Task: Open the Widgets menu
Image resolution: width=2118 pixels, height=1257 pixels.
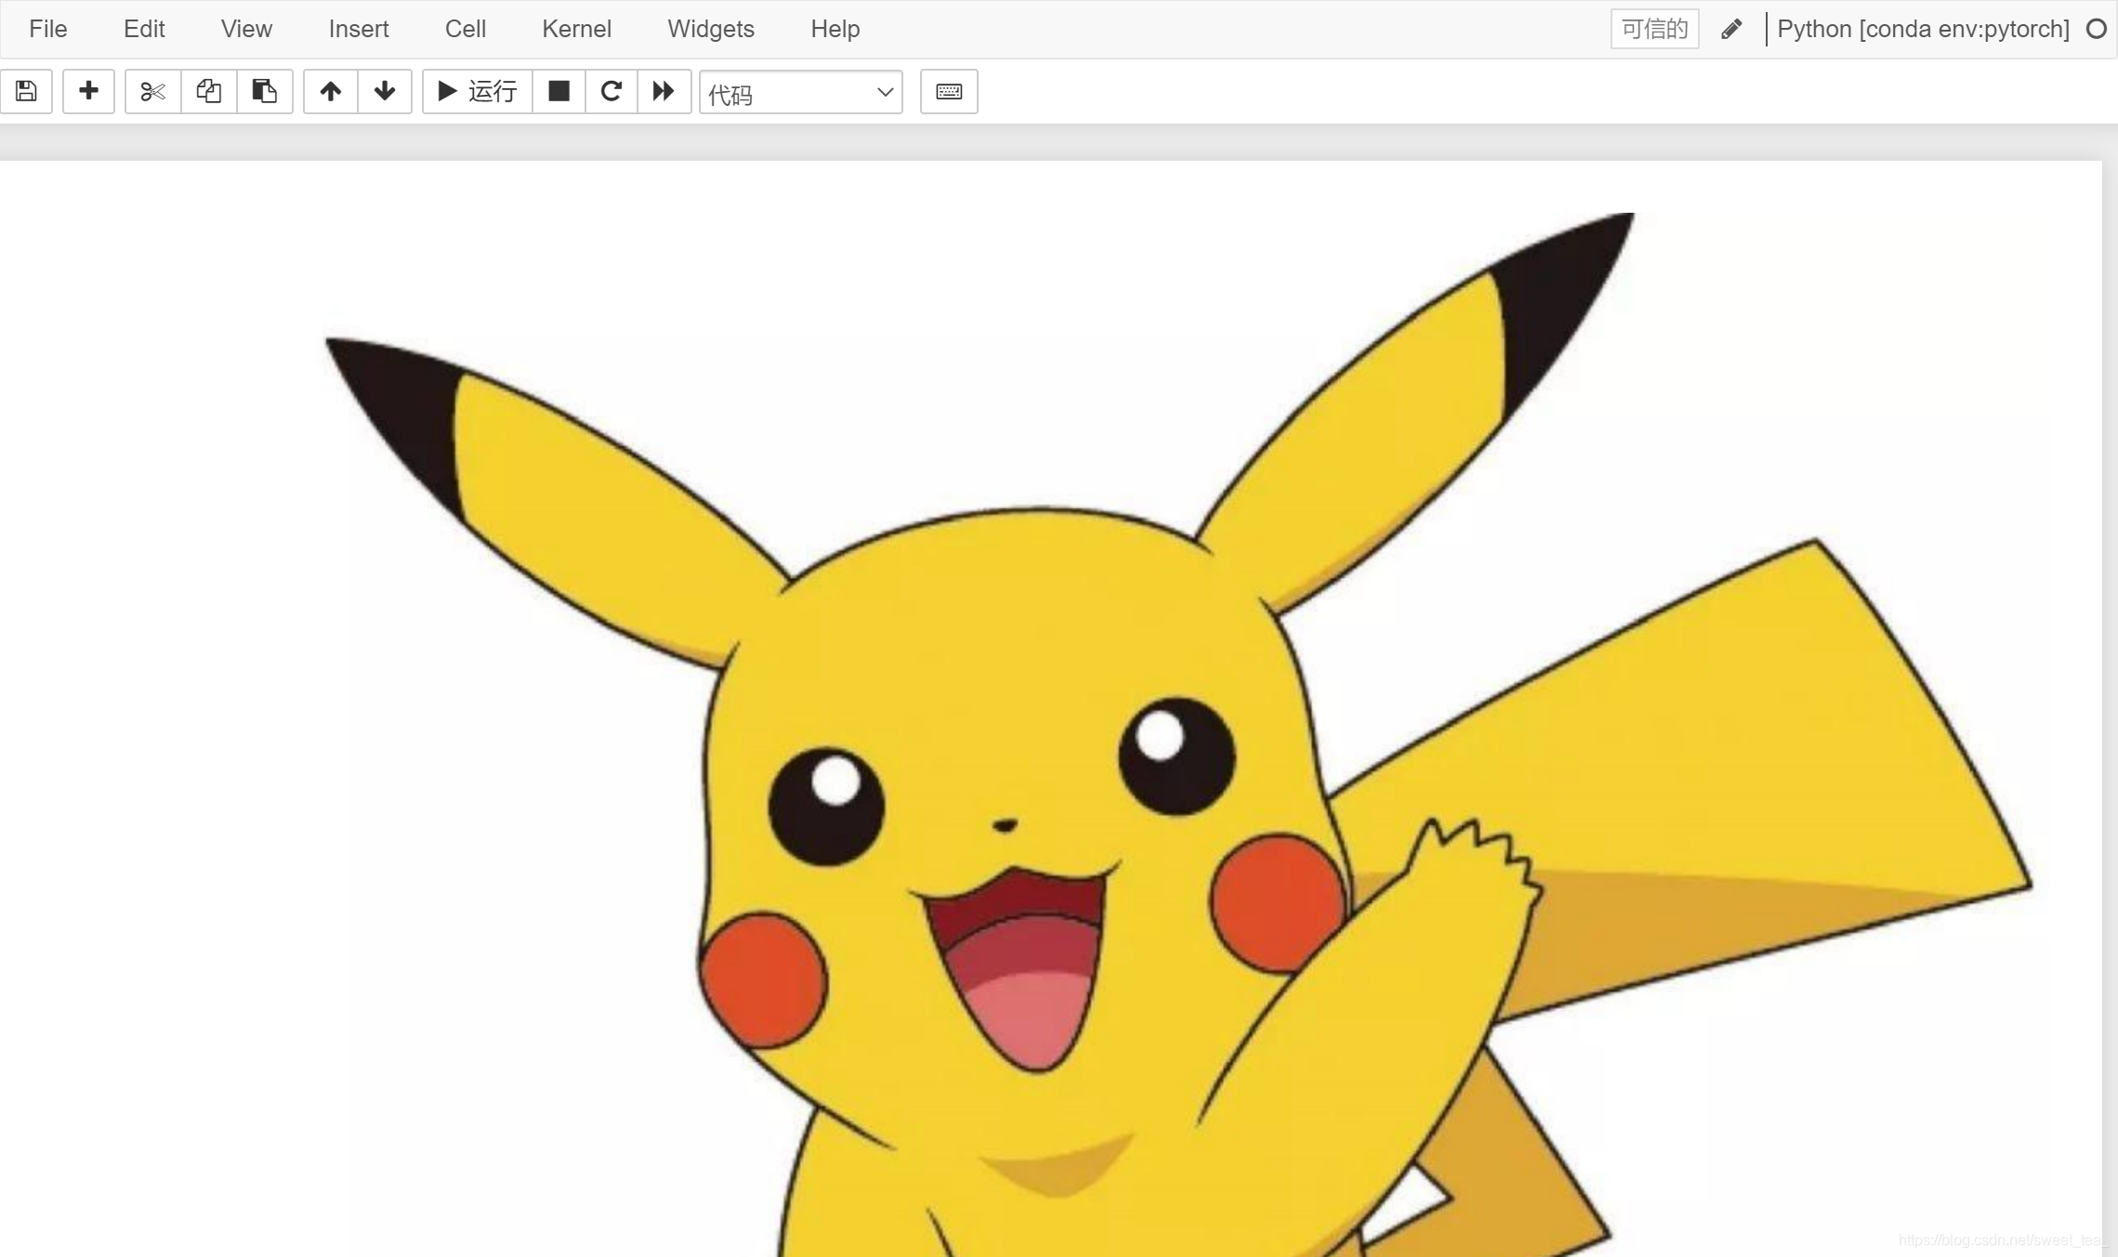Action: tap(711, 29)
